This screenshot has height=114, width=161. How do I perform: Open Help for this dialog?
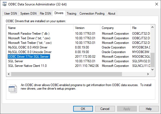149,109
